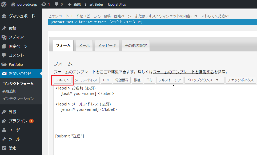
Task: Click the plugin update count badge
Action: (x=31, y=121)
